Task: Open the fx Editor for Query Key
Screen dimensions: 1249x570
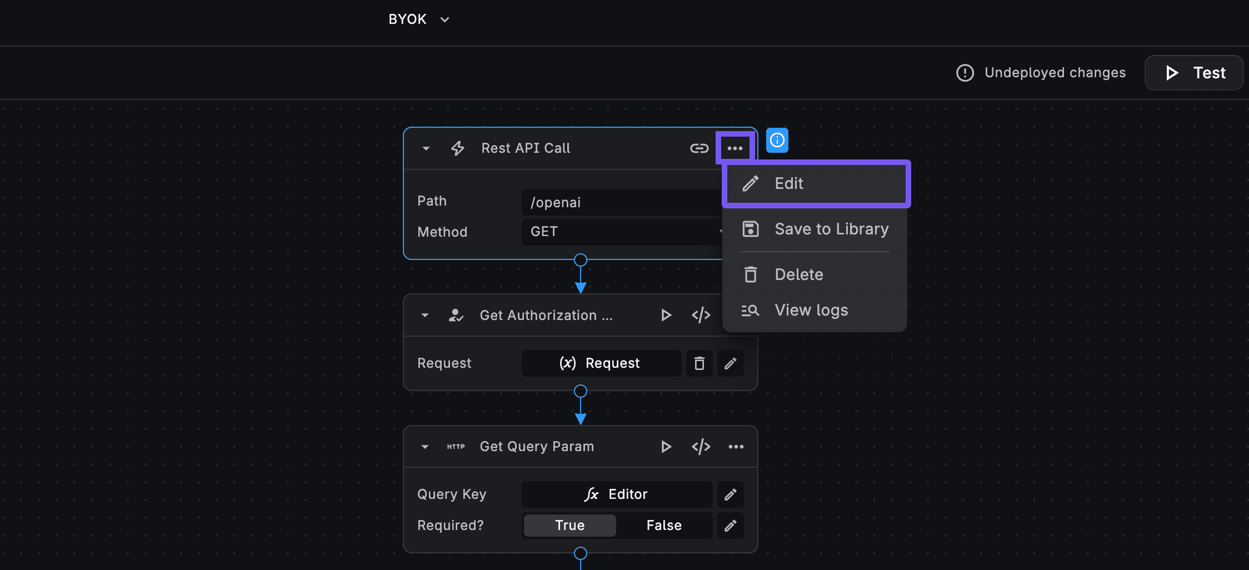Action: (x=617, y=494)
